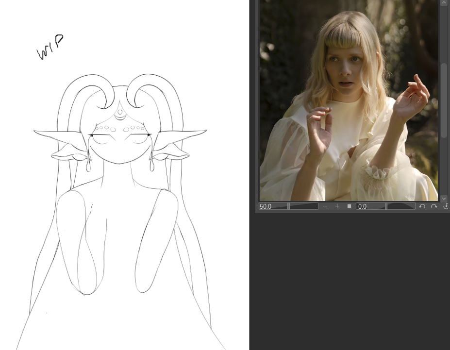The height and width of the screenshot is (350, 450).
Task: Click the partly hidden icon after rotate right
Action: pyautogui.click(x=446, y=206)
